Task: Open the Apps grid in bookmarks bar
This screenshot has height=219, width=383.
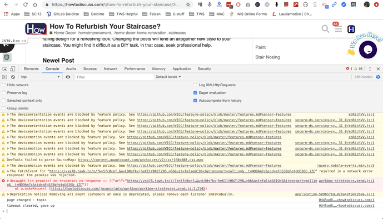Action: (12, 14)
